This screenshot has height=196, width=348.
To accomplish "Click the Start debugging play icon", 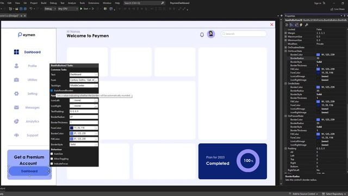I will [x=81, y=9].
